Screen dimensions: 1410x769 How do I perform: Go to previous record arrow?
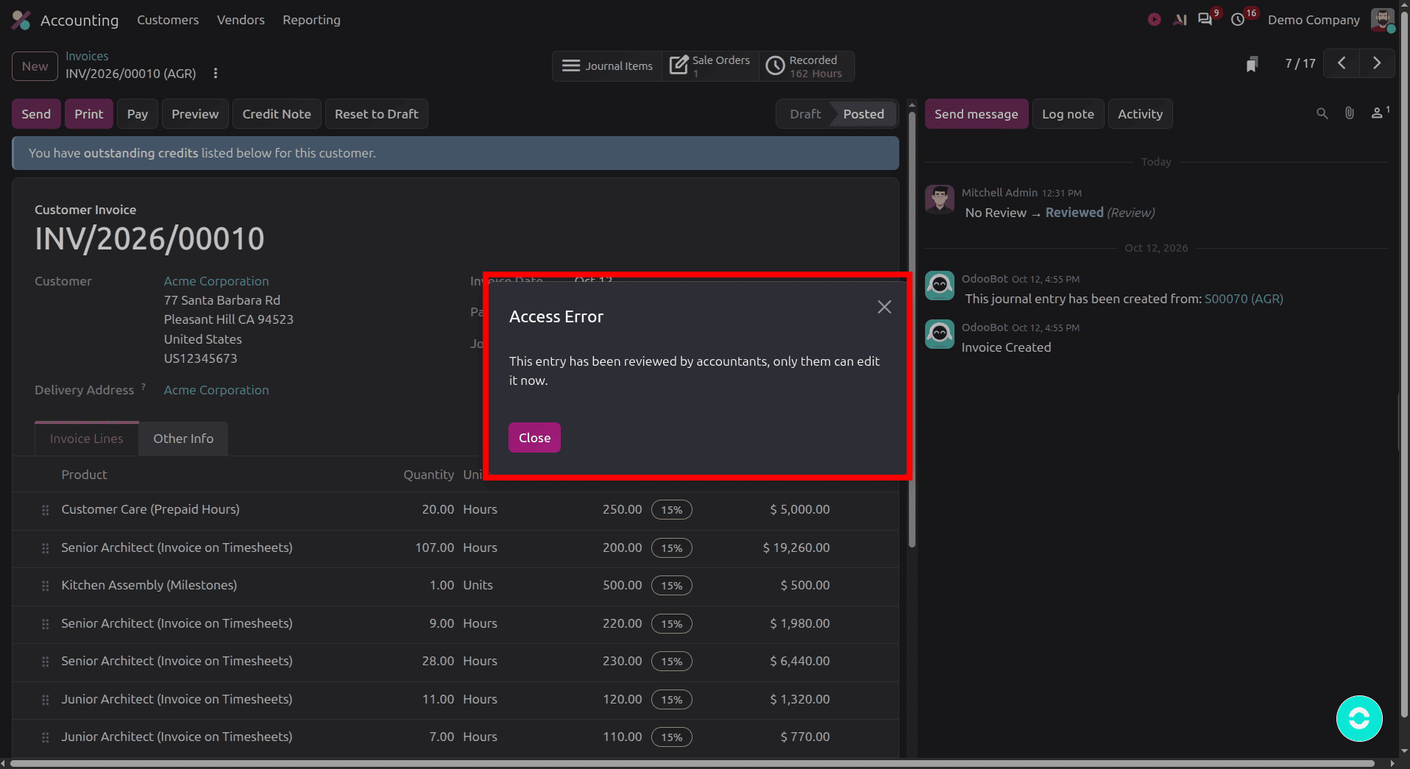1341,63
